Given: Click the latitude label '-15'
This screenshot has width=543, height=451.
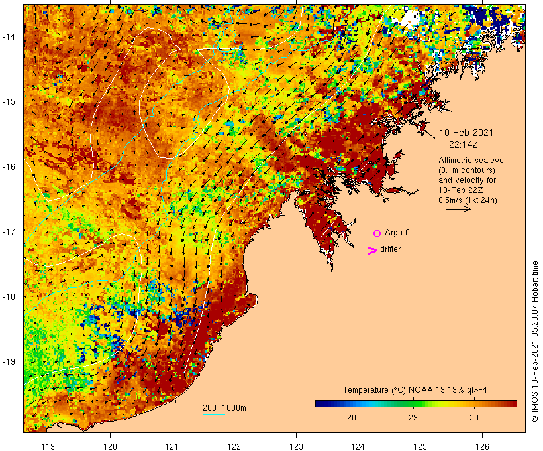Looking at the screenshot, I should tap(8, 101).
